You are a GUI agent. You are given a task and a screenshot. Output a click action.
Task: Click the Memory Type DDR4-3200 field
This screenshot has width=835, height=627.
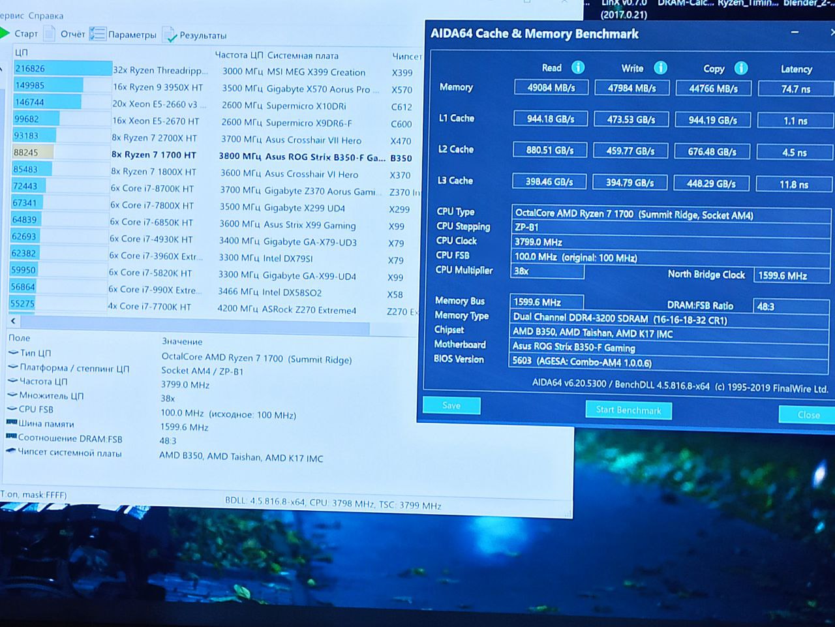[x=669, y=319]
